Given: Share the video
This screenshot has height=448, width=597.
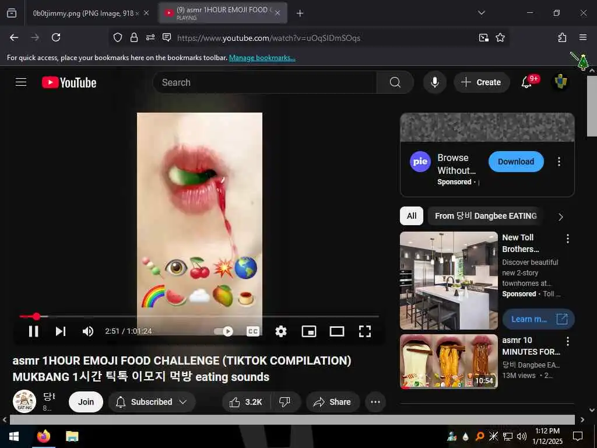Looking at the screenshot, I should click(x=333, y=402).
